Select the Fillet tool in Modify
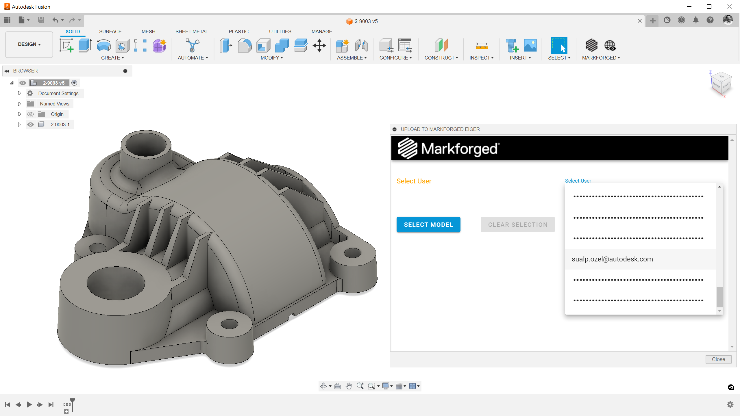Viewport: 740px width, 416px height. pos(245,46)
